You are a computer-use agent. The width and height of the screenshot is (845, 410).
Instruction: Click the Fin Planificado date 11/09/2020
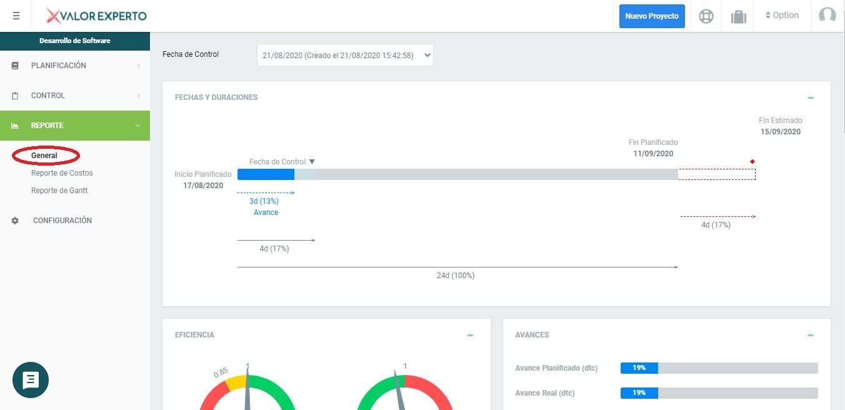pos(653,154)
